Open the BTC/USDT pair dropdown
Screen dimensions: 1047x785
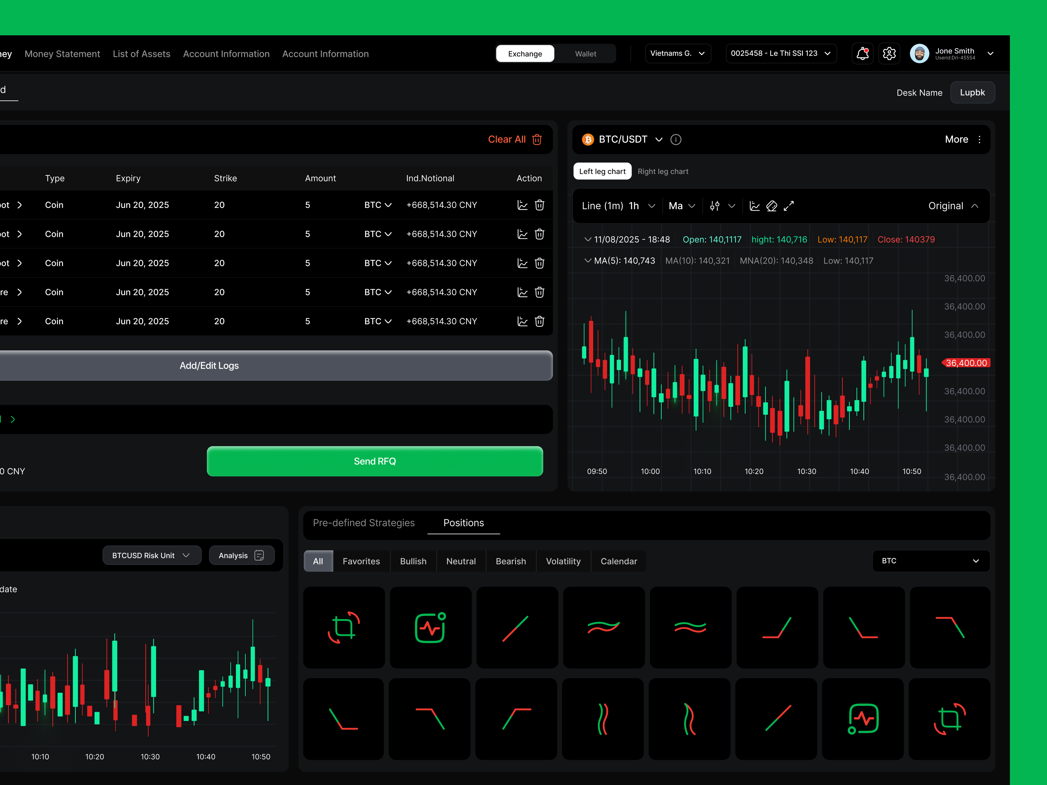[x=659, y=139]
